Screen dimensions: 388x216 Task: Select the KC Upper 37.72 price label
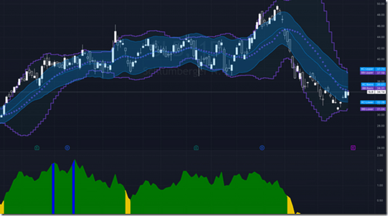click(373, 69)
